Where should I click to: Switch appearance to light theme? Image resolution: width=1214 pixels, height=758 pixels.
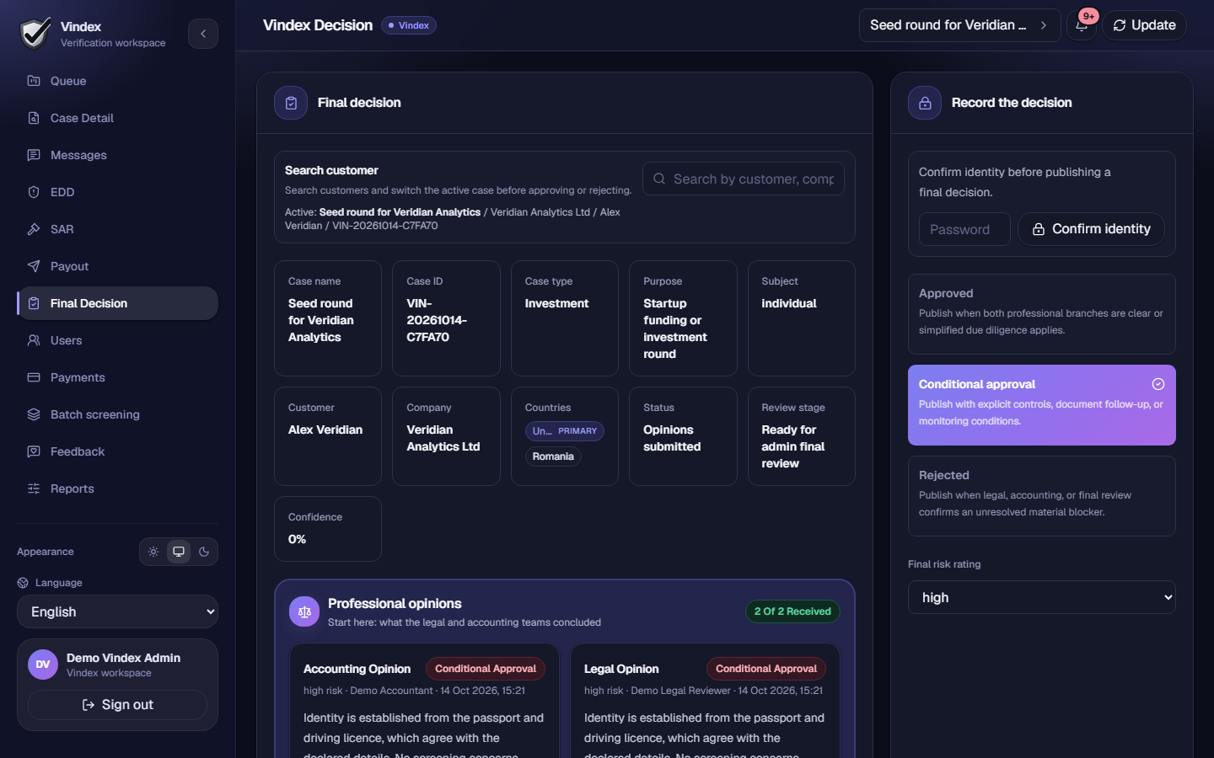153,552
